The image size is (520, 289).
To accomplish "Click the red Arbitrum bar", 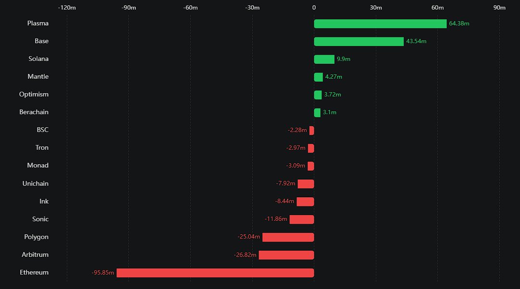I will click(286, 255).
